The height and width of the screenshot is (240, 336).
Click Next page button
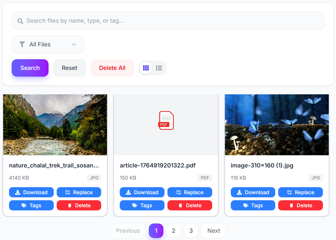click(x=214, y=231)
